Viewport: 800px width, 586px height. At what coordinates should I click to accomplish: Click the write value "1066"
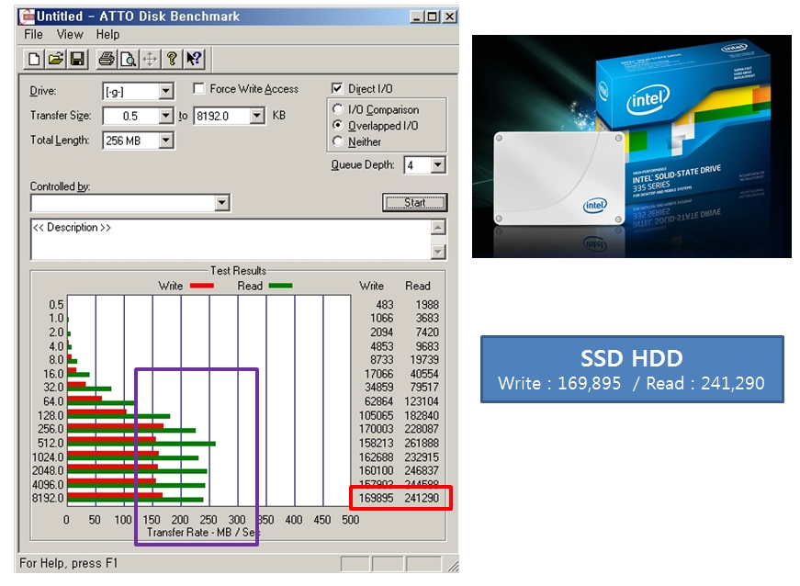coord(382,318)
